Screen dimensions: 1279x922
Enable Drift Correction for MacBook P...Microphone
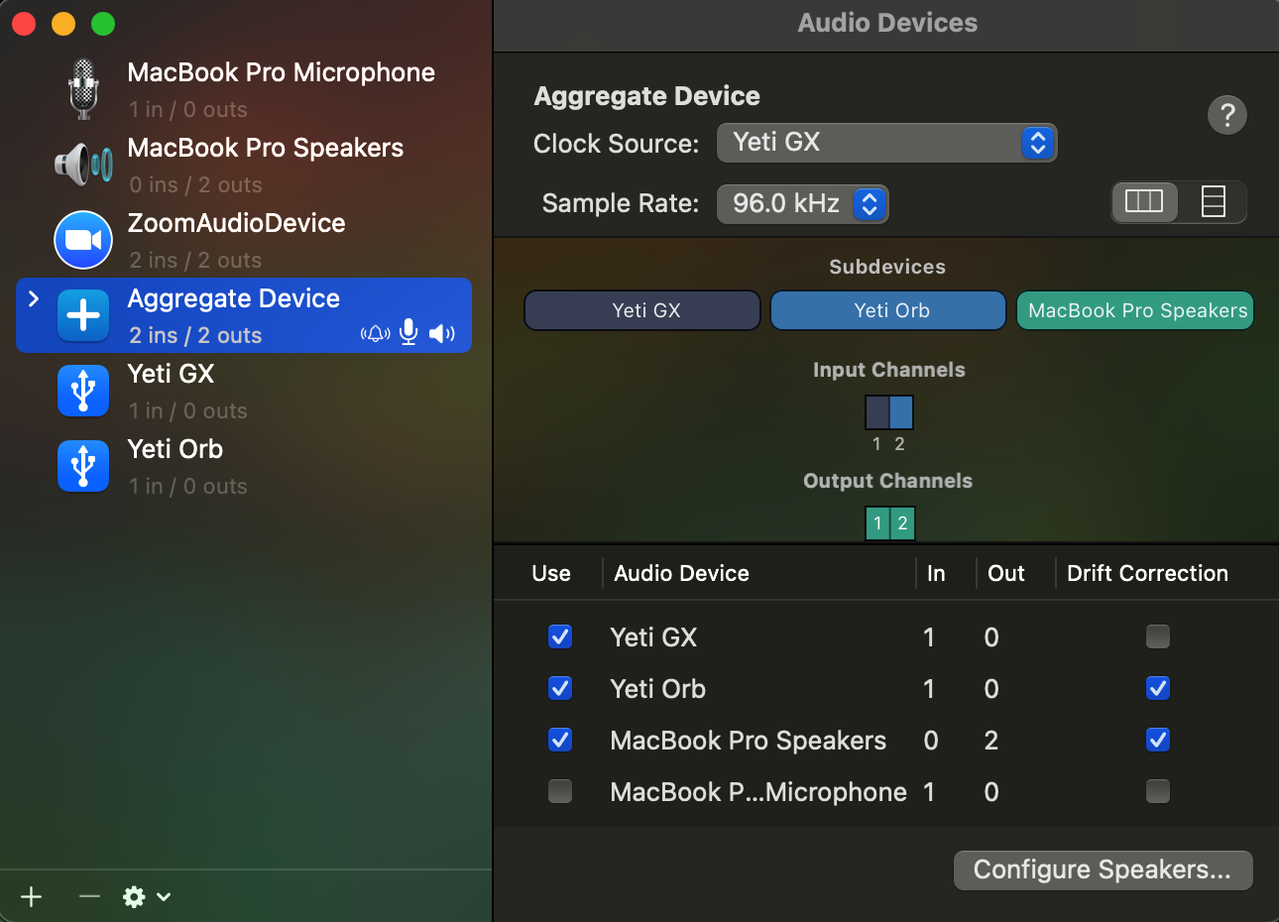[x=1158, y=791]
